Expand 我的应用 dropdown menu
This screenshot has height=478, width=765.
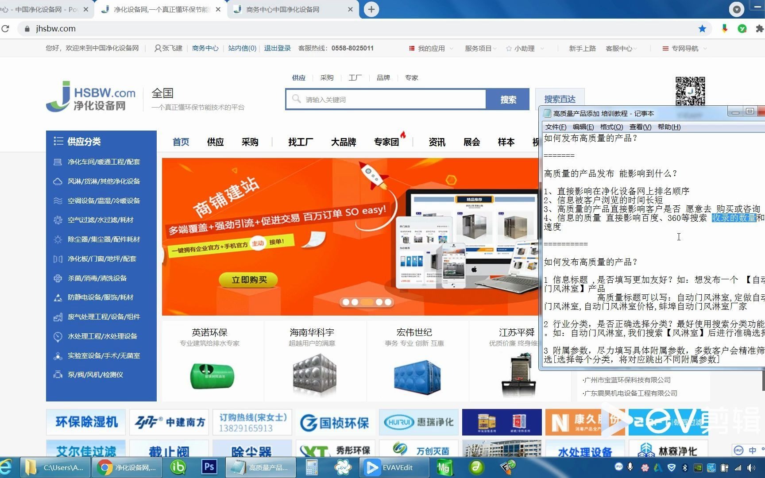point(431,48)
